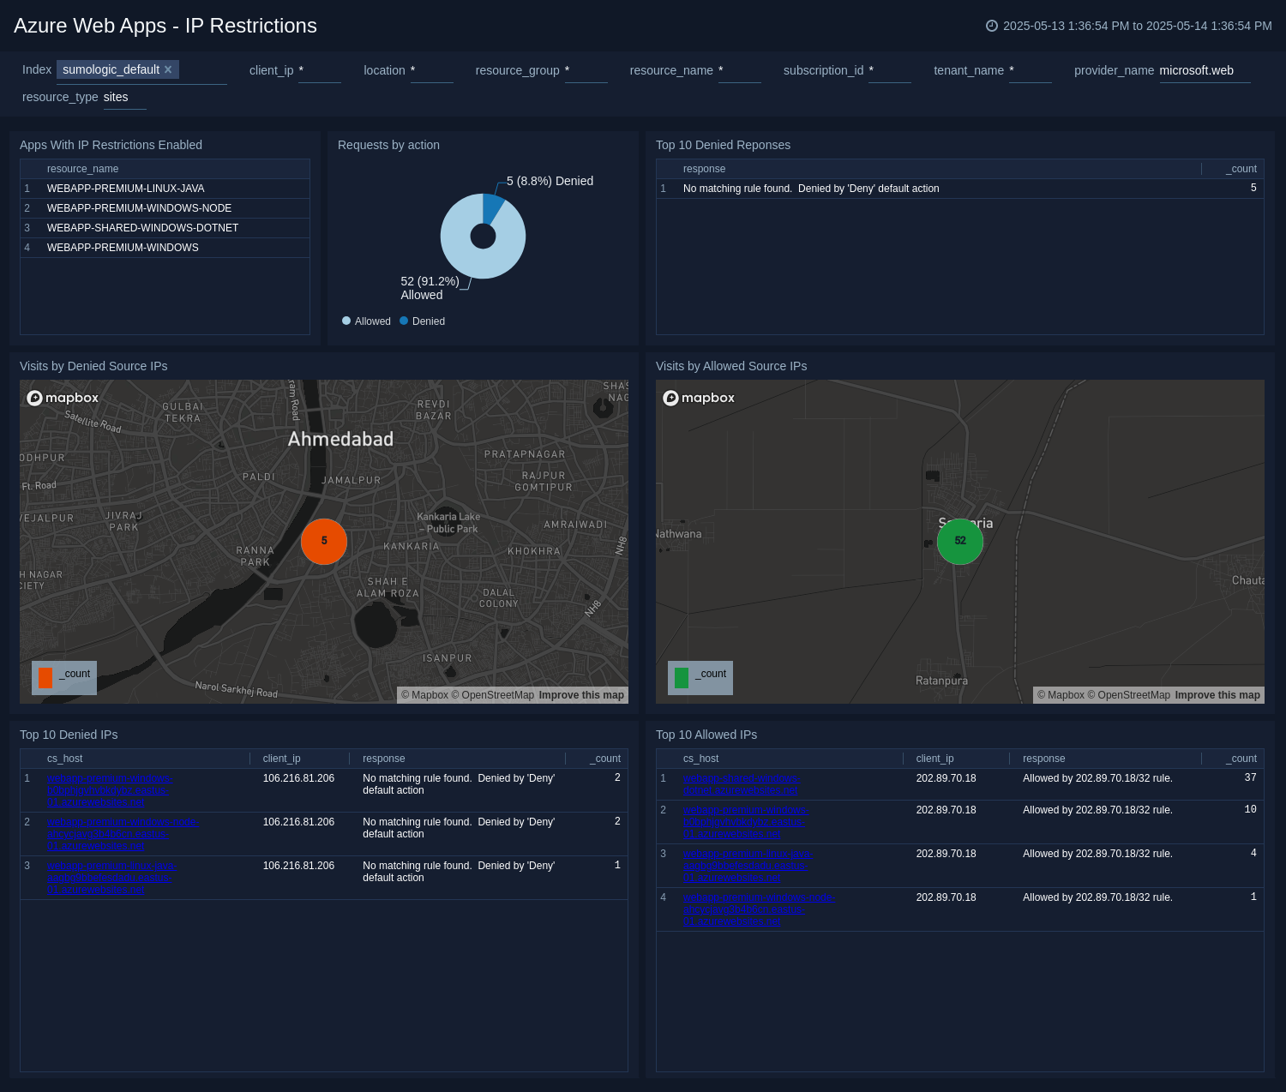Open Mapbox attribution link on Allowed Source IPs map

click(1061, 695)
